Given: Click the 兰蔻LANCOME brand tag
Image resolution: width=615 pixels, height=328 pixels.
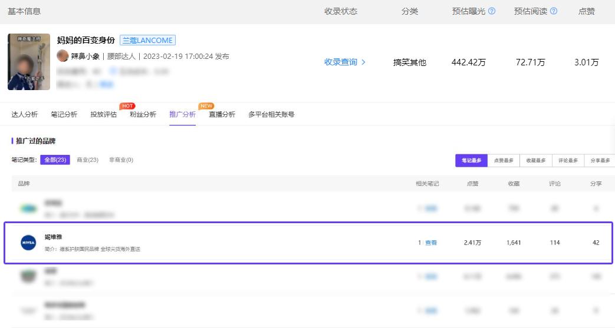Looking at the screenshot, I should pyautogui.click(x=147, y=41).
